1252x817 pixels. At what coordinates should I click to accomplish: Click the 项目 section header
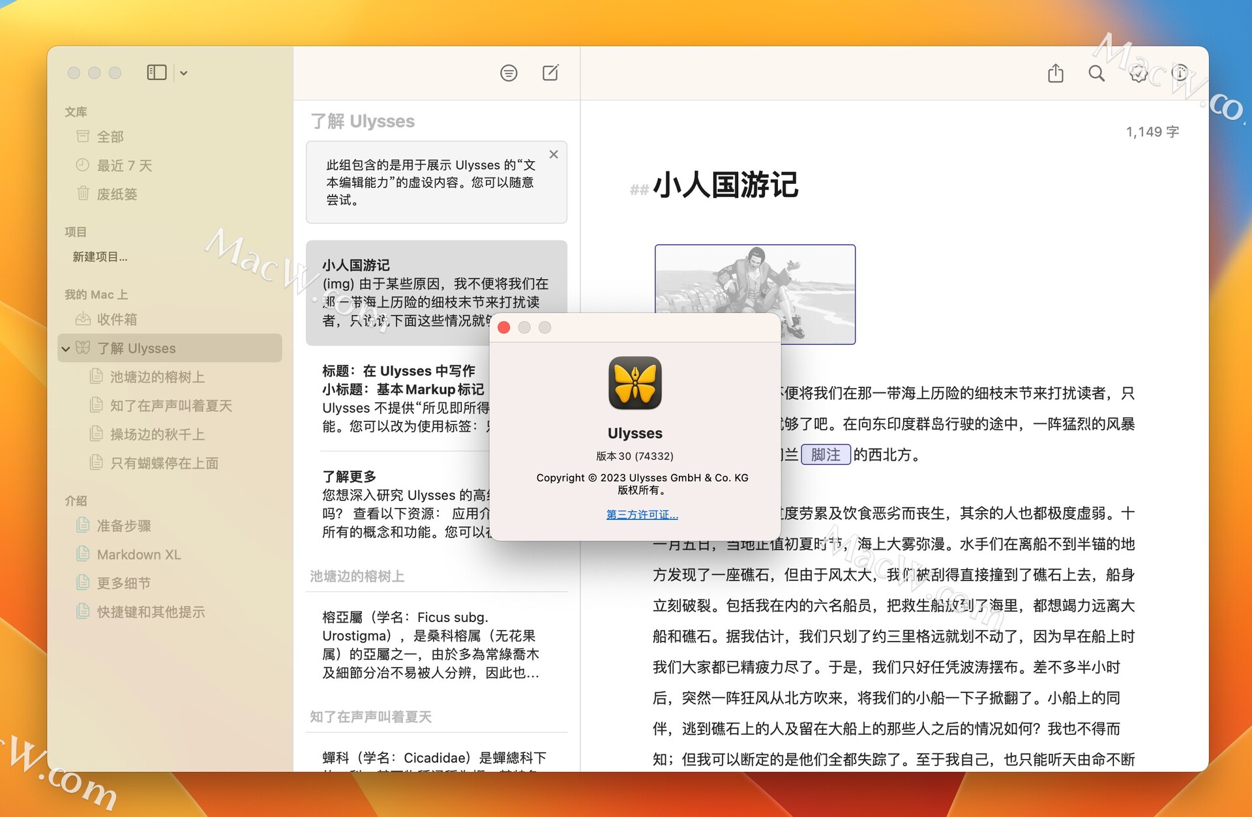coord(76,231)
